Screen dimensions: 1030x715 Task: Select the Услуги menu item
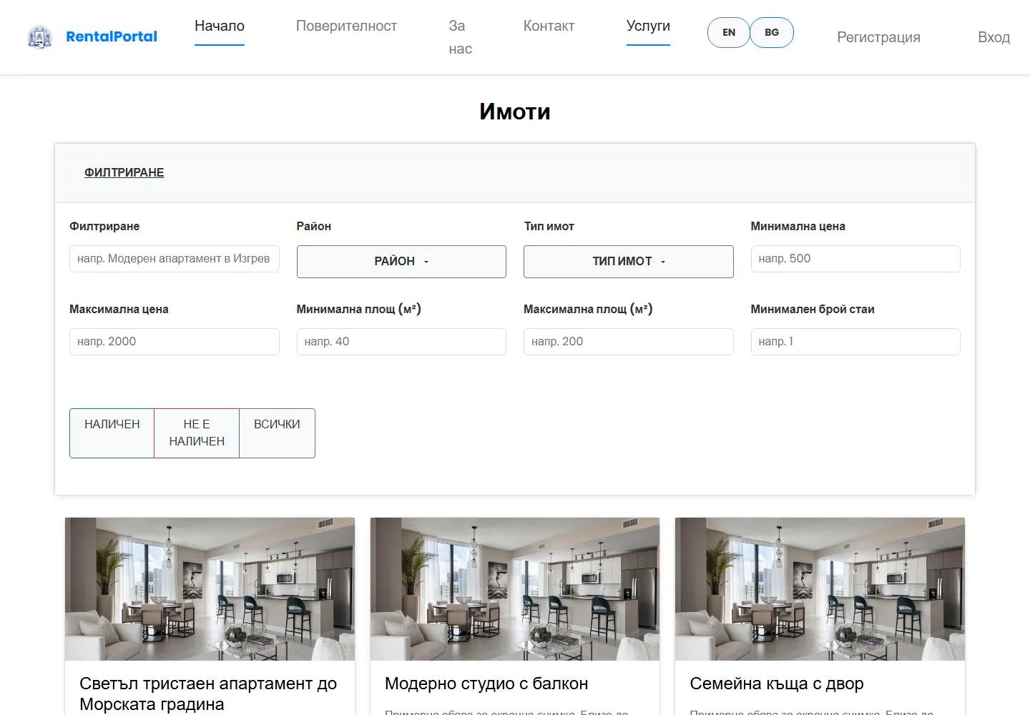tap(648, 26)
